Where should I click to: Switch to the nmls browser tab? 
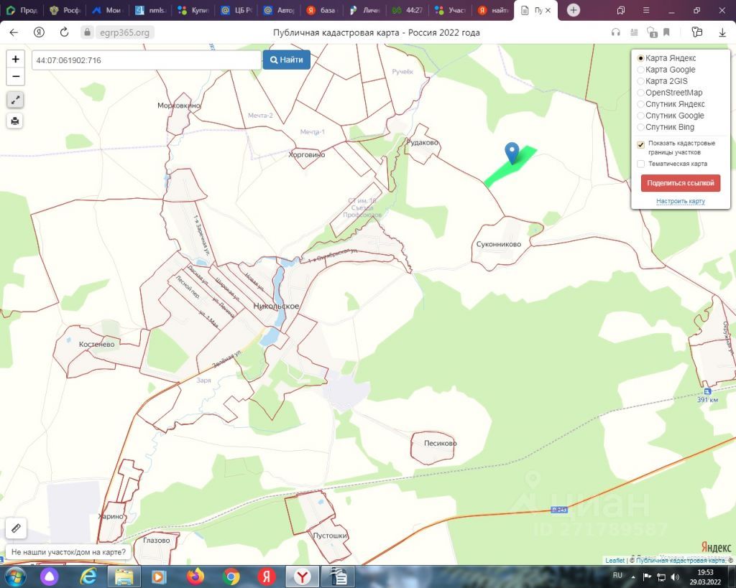coord(151,10)
